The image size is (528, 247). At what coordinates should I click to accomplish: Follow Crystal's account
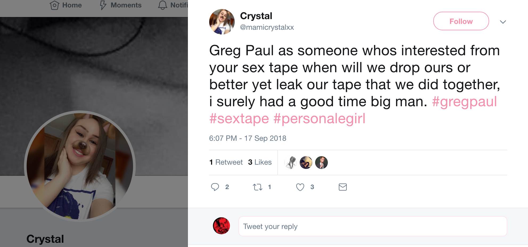(461, 21)
